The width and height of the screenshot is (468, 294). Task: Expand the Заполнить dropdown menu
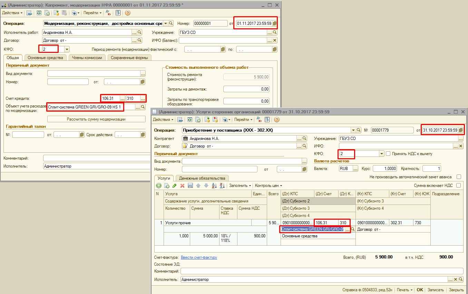point(240,186)
